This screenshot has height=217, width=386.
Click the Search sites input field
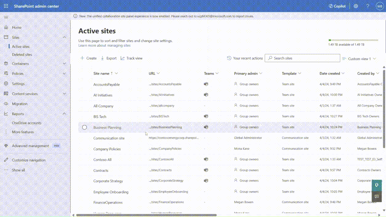pos(302,58)
